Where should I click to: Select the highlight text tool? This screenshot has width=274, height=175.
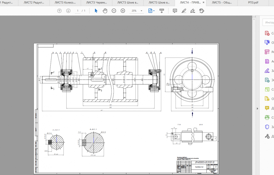(184, 11)
